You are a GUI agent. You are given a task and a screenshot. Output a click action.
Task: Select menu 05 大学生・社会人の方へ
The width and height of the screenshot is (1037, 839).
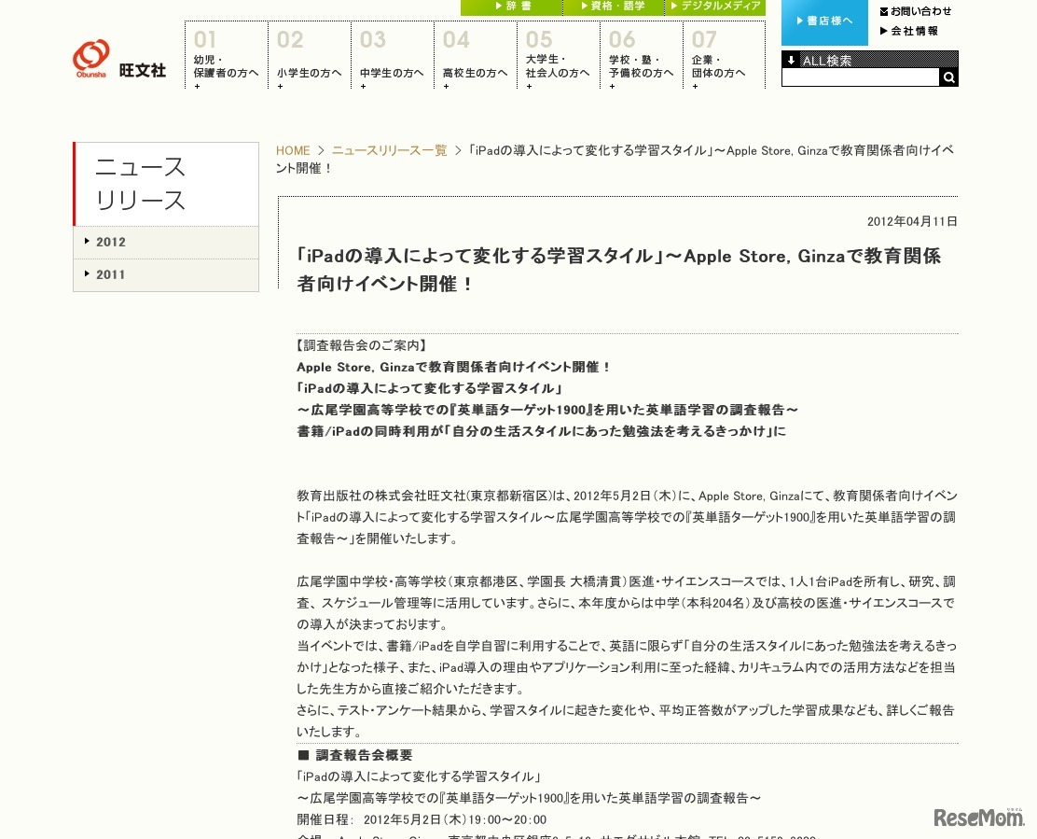tap(559, 56)
